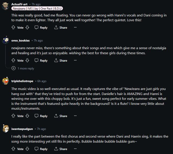Open more options on tripleheliotrope's comment
173x154 pixels.
[x=75, y=116]
